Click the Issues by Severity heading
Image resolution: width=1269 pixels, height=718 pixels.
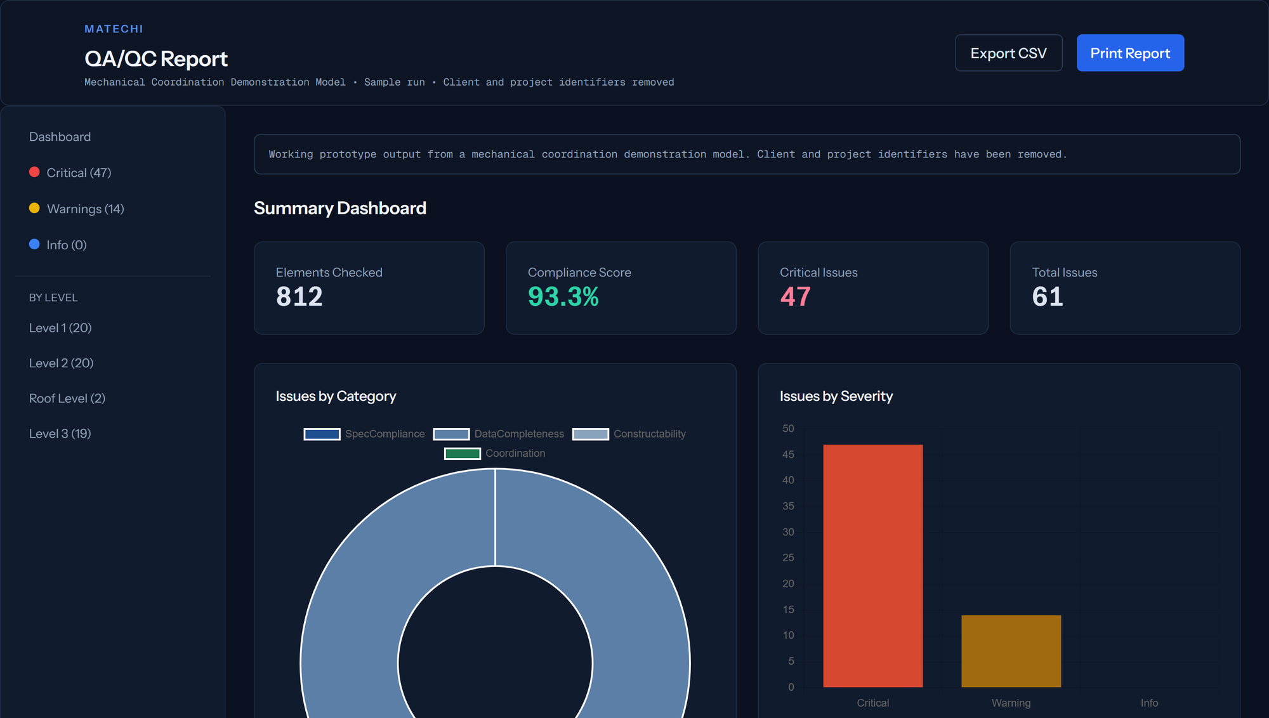point(836,396)
